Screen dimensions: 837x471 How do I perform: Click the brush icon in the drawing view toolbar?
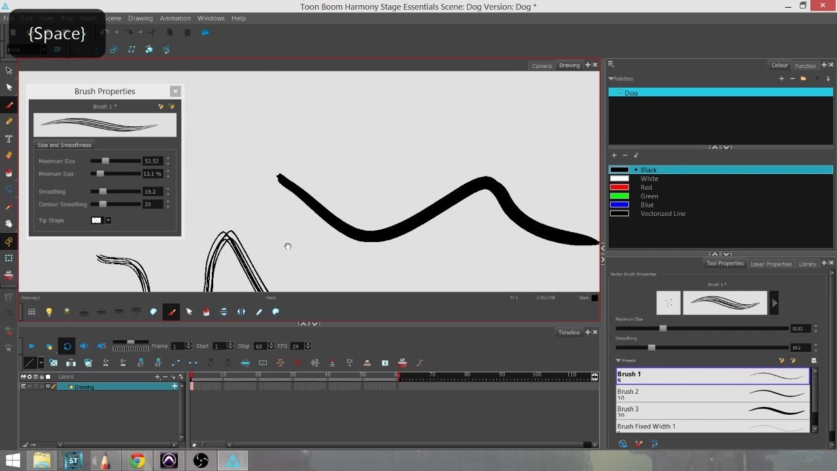[x=171, y=312]
